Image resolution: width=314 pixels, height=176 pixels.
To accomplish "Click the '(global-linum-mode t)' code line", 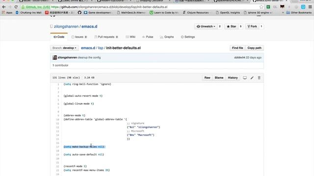I will [x=78, y=104].
